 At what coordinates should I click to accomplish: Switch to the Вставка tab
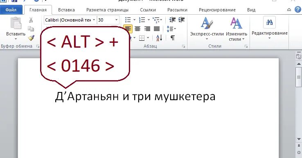(66, 10)
